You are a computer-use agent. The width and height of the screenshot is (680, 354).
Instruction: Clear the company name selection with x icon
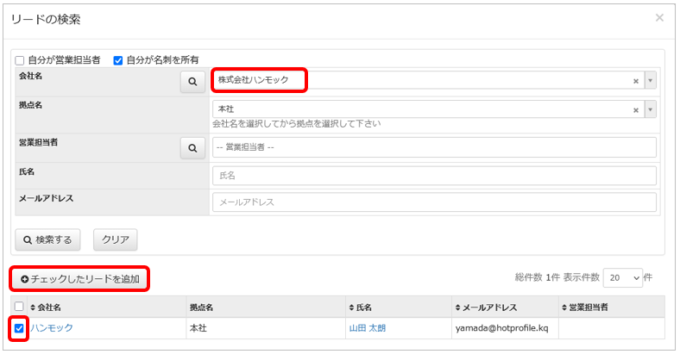coord(636,81)
